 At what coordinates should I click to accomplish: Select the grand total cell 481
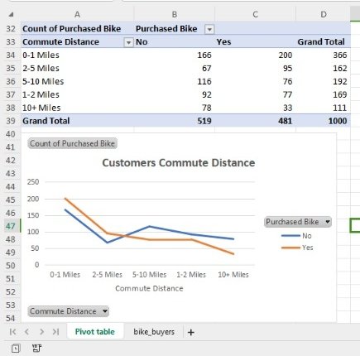click(x=255, y=121)
